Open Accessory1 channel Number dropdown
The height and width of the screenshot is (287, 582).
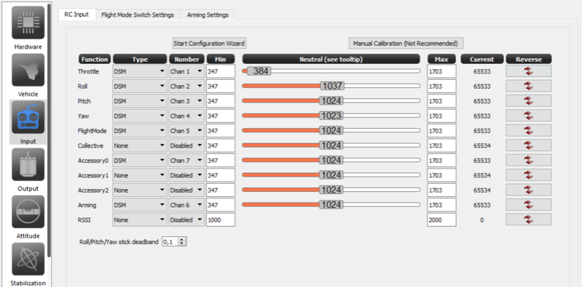[x=186, y=175]
